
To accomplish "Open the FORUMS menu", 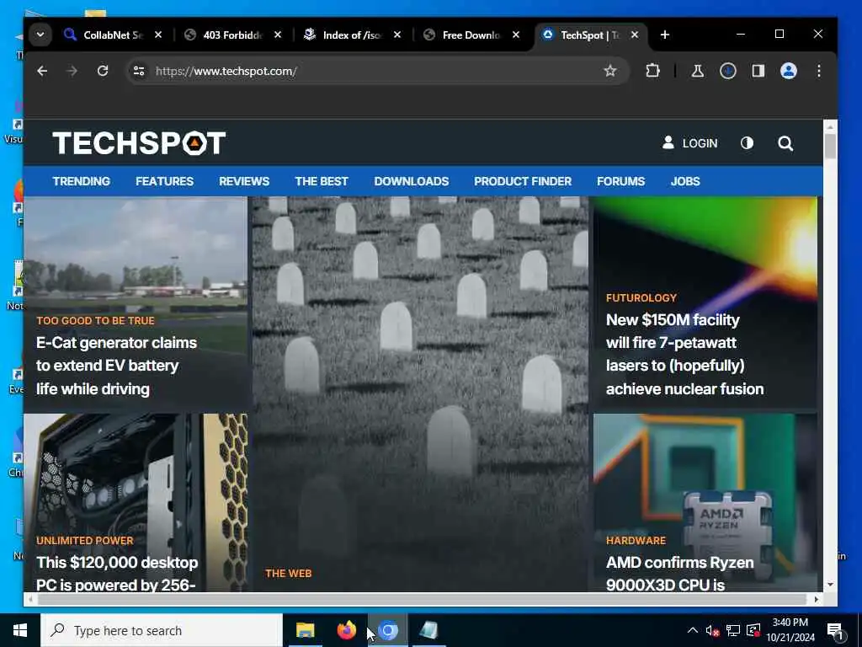I will pos(620,181).
